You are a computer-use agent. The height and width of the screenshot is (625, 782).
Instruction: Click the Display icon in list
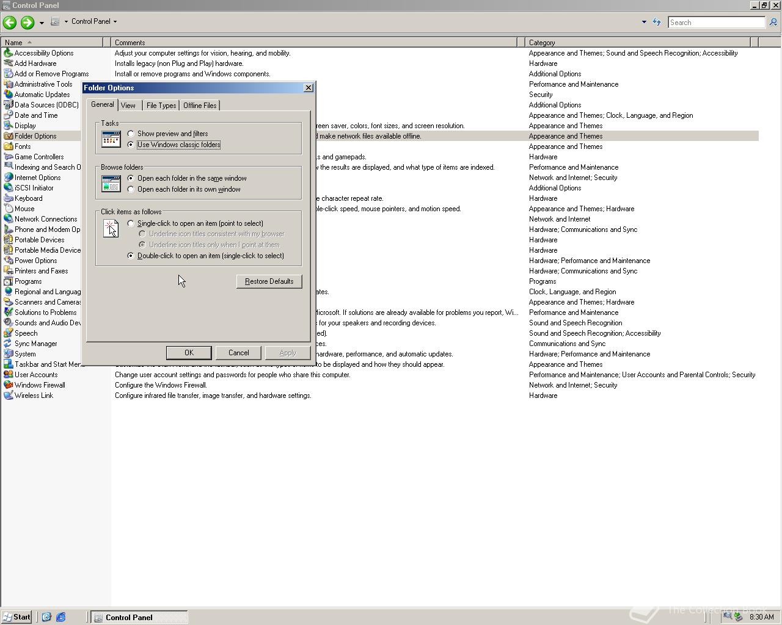(x=8, y=126)
